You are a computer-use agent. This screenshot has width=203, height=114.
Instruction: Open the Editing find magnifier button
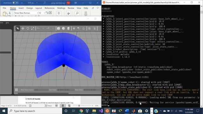(77, 13)
